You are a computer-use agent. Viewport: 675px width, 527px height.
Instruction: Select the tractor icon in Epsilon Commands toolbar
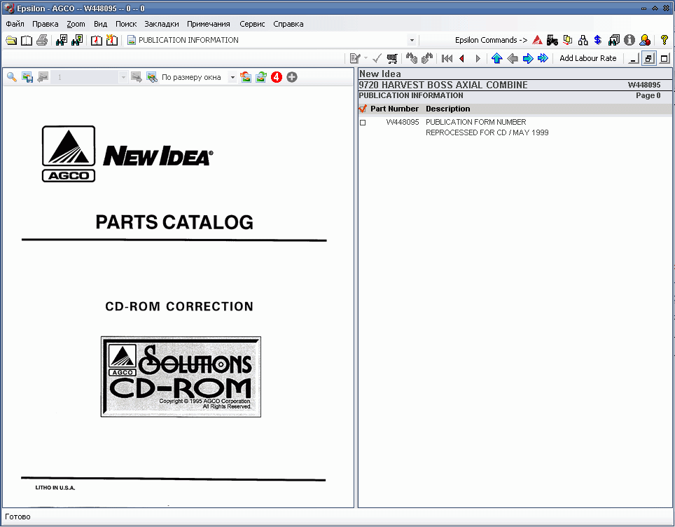[x=551, y=40]
